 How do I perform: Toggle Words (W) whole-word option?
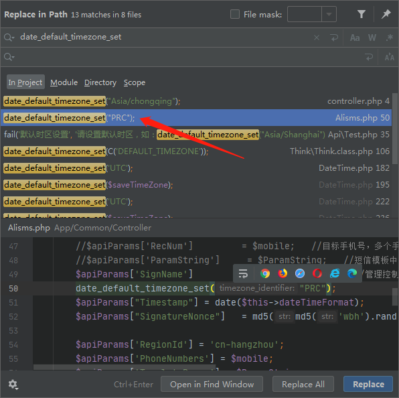tap(372, 38)
